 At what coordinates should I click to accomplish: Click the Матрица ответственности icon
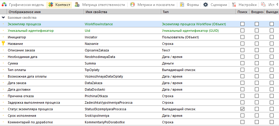pos(77,4)
